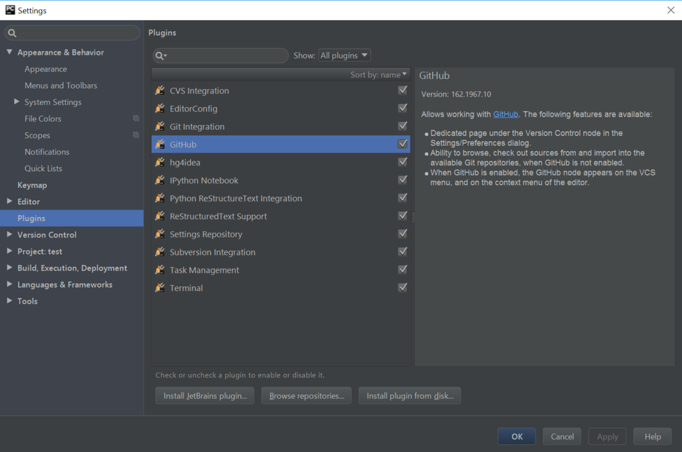682x452 pixels.
Task: Disable the Settings Repository checkbox
Action: (403, 234)
